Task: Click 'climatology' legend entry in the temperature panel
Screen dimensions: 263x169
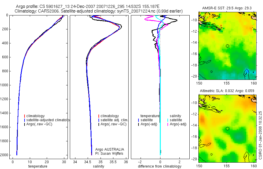Action: coord(35,116)
